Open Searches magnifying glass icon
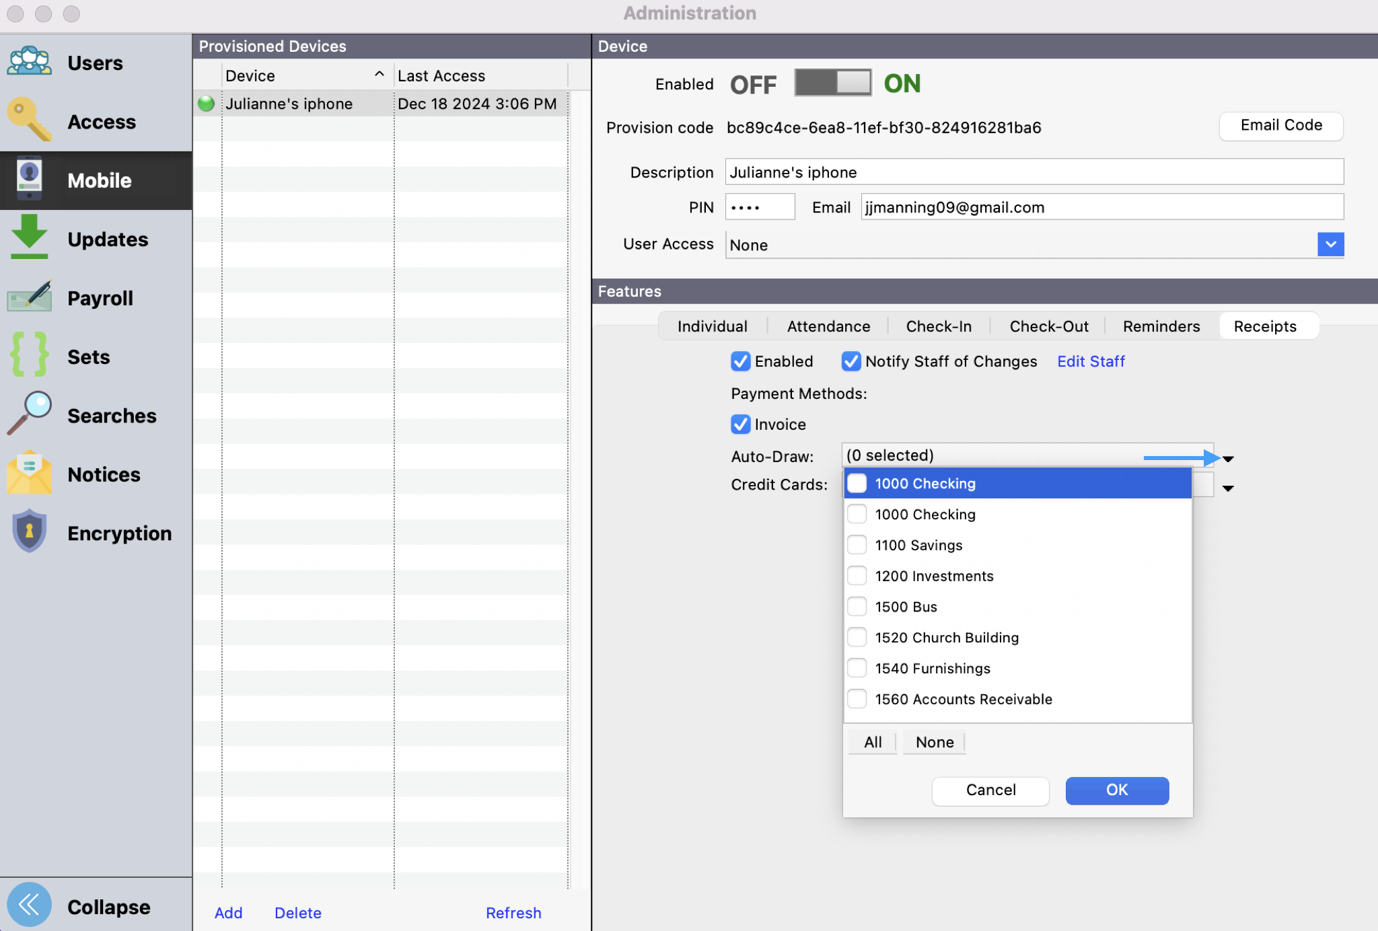This screenshot has width=1378, height=931. pyautogui.click(x=29, y=414)
